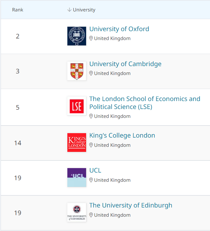Click the location pin beside Oxford's country

91,38
